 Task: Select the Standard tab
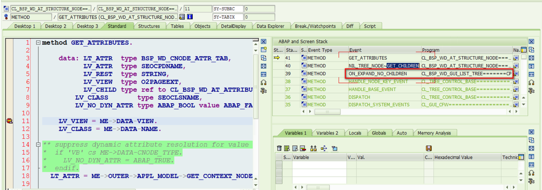(117, 26)
